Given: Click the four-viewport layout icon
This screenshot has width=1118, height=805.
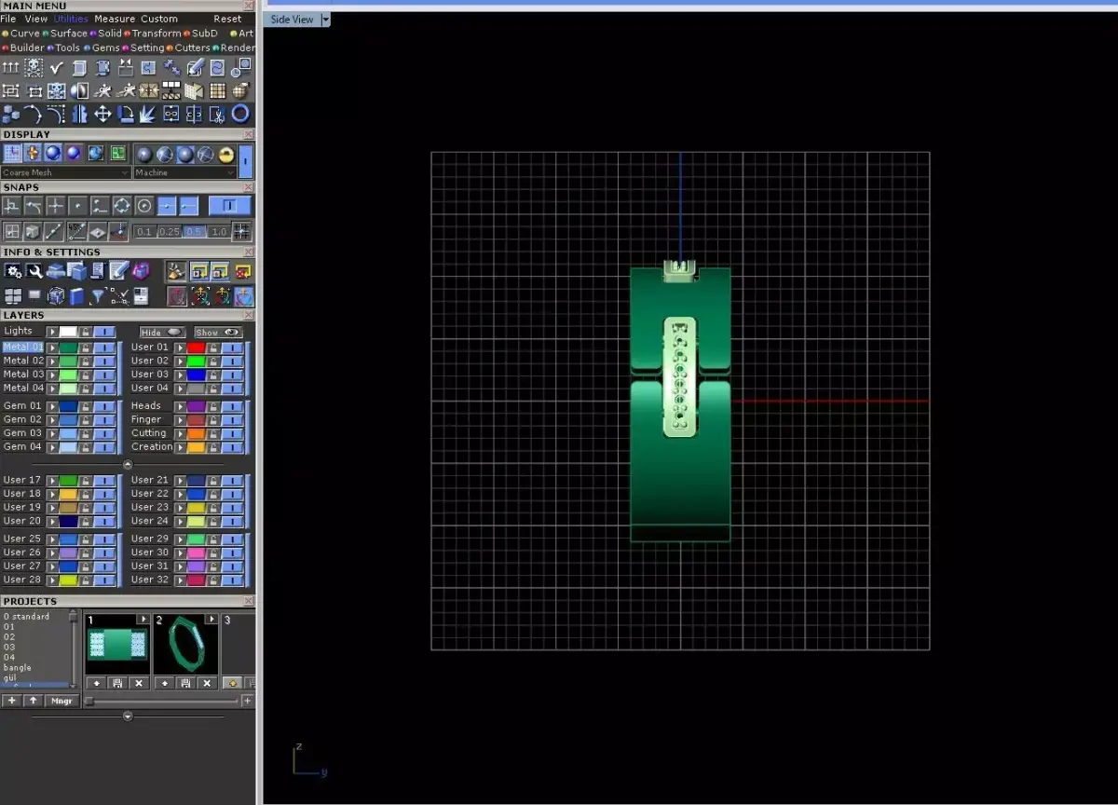Looking at the screenshot, I should pos(13,296).
